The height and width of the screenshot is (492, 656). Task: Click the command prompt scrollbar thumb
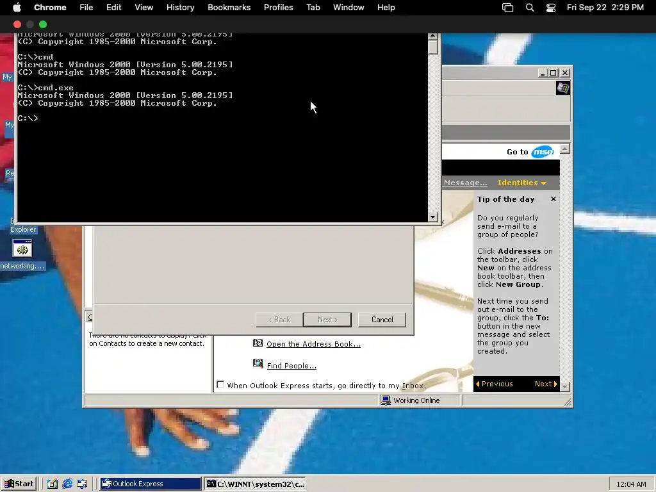[433, 47]
